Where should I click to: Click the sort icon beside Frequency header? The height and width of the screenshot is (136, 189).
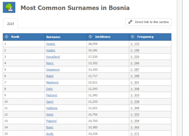coord(133,37)
